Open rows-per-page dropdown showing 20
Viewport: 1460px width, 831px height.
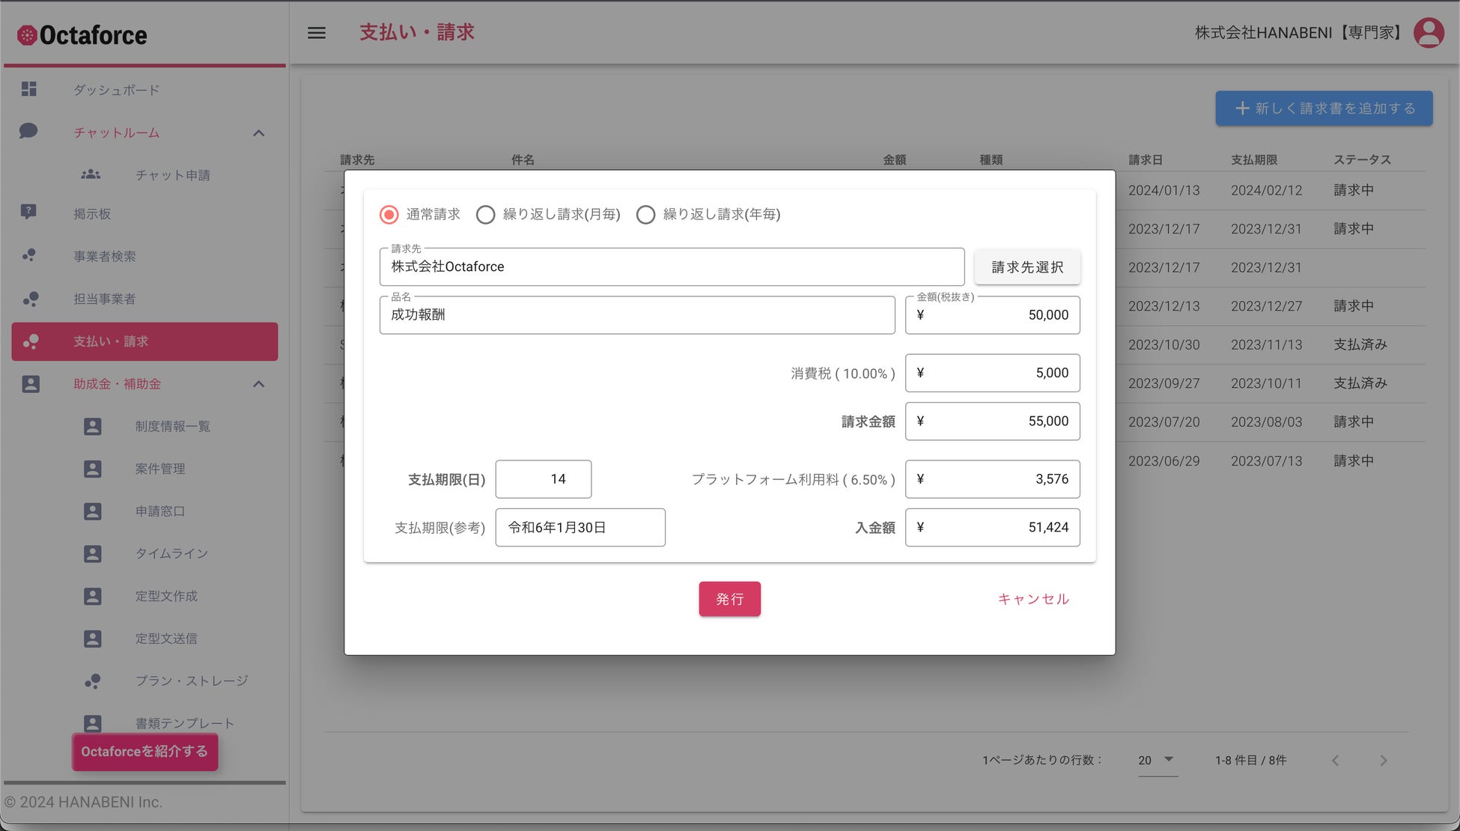pyautogui.click(x=1157, y=761)
